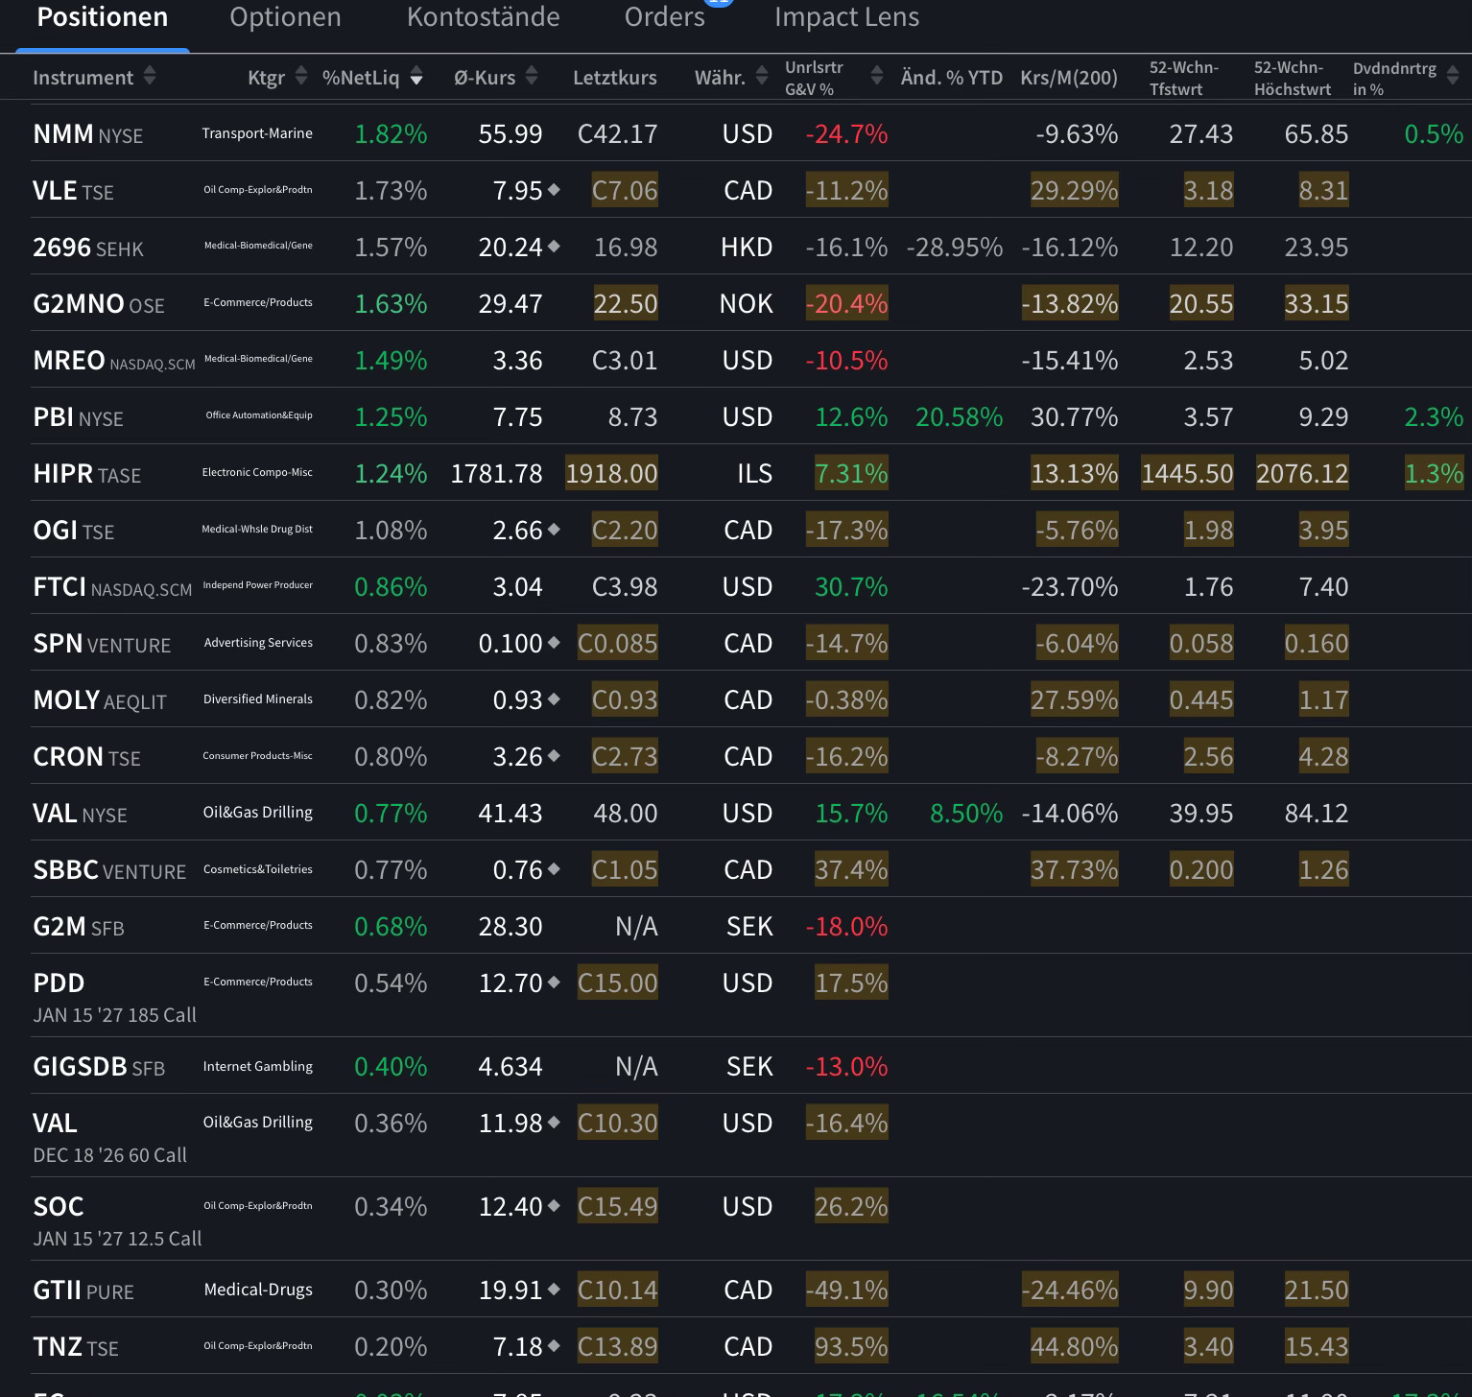Sort by Ø-Kurs column arrows
The height and width of the screenshot is (1397, 1472).
pos(532,76)
